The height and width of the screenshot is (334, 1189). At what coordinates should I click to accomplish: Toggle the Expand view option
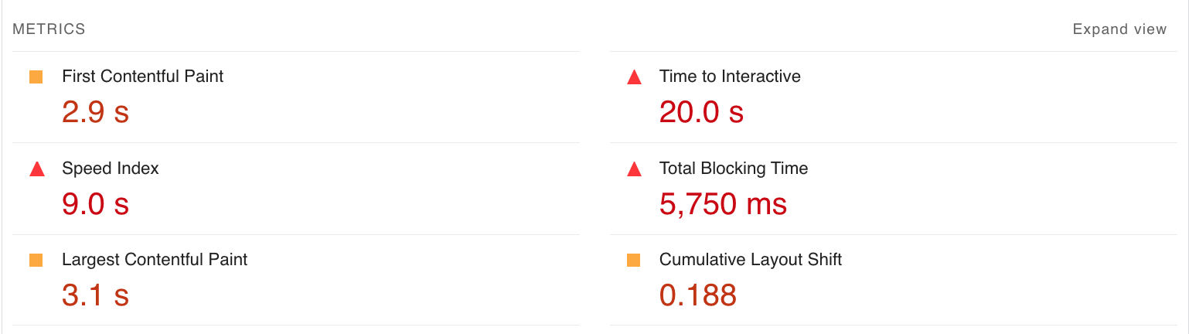point(1119,29)
